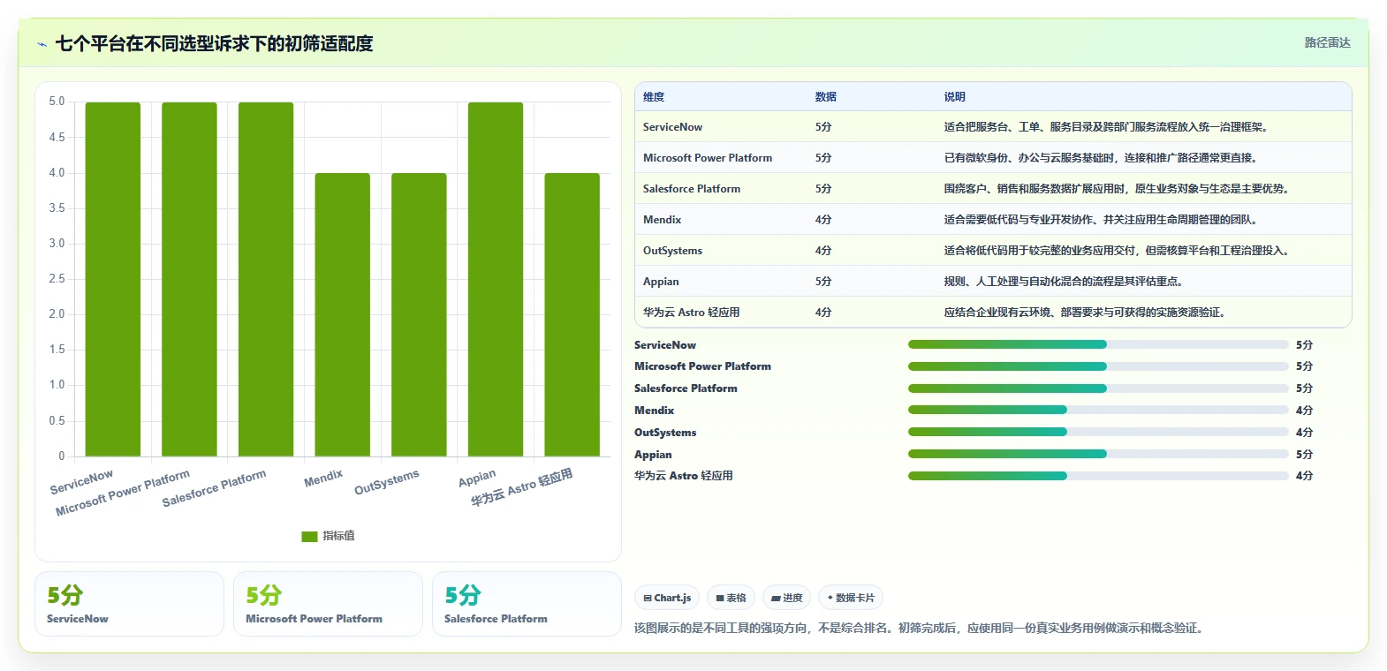Click the green 指标值 legend swatch
The image size is (1387, 671).
[x=309, y=536]
